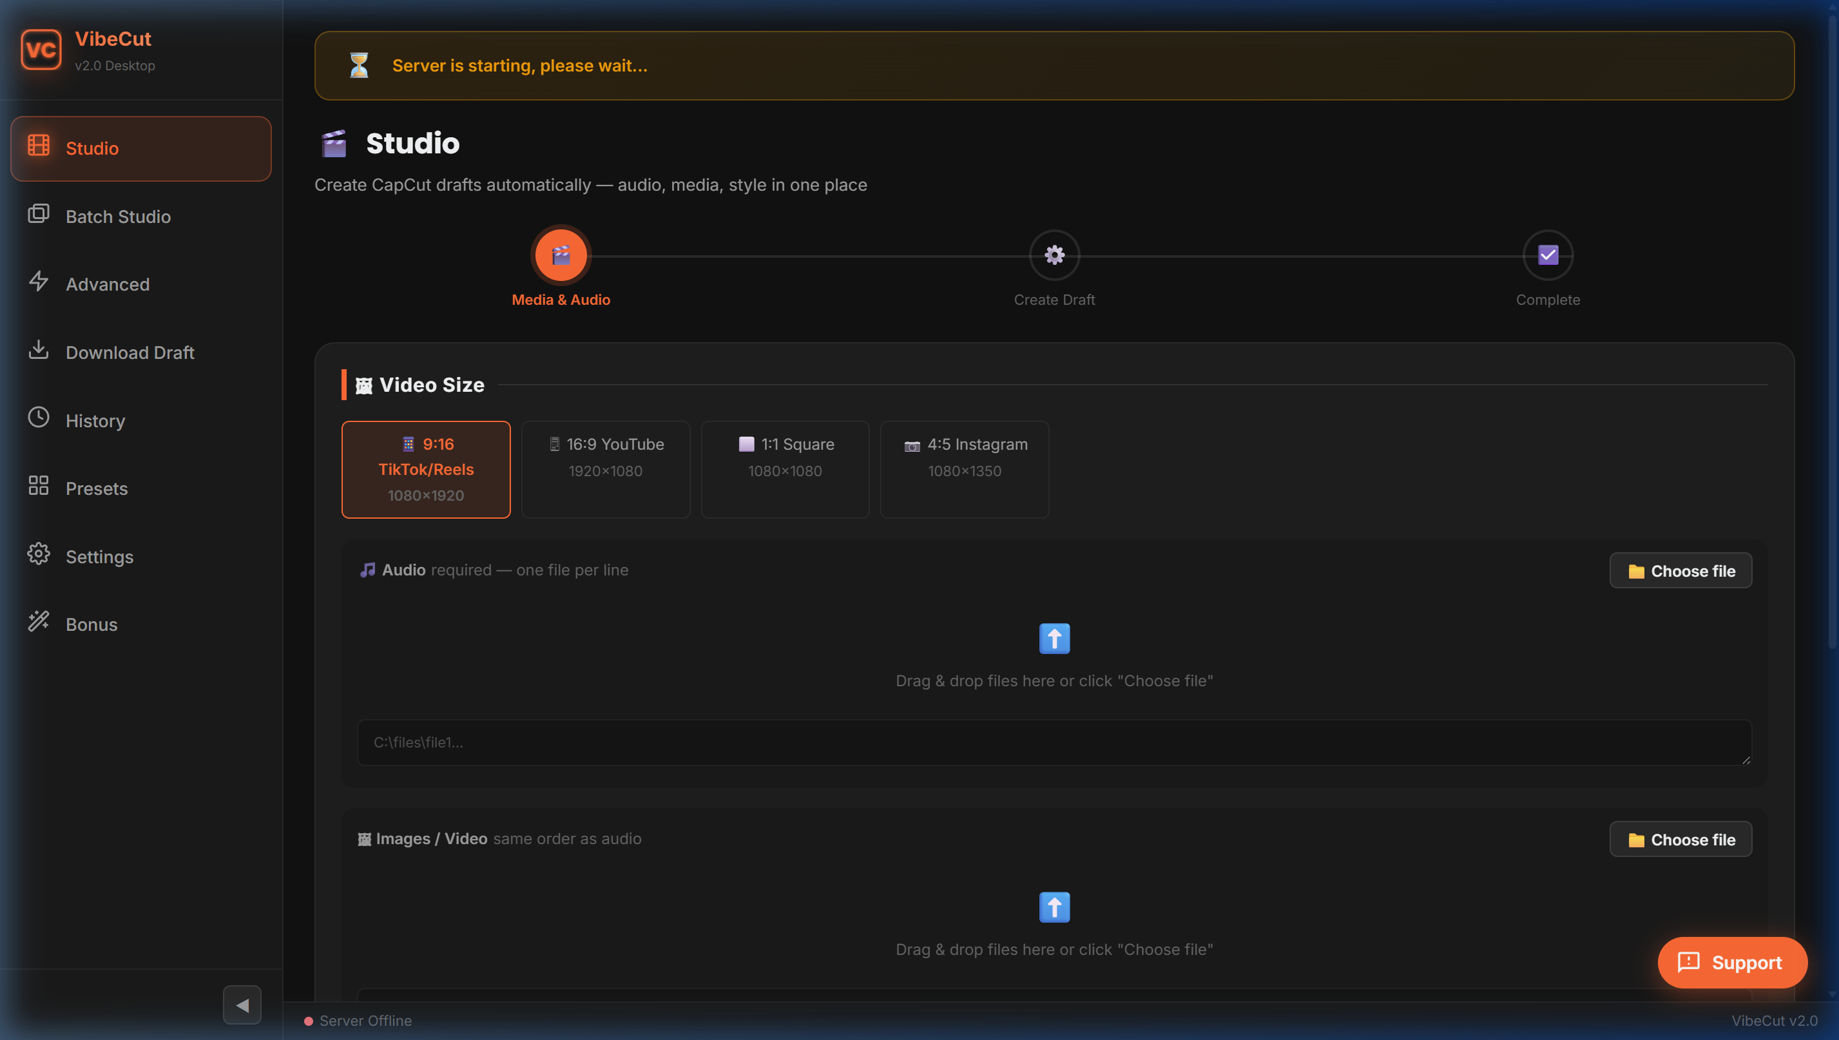
Task: Click the hourglass icon in server banner
Action: pyautogui.click(x=359, y=65)
